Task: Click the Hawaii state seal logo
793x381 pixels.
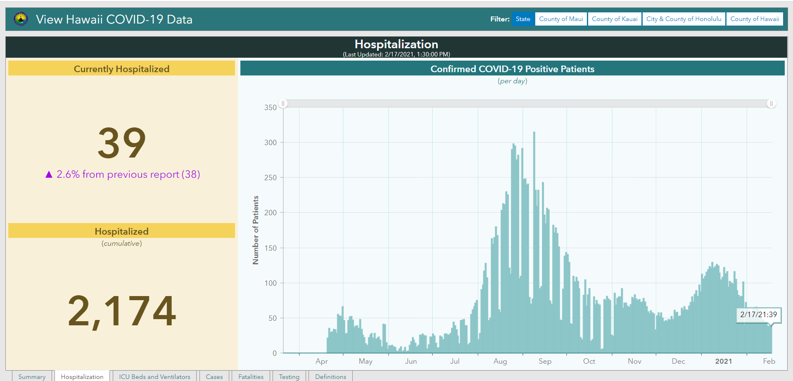Action: pos(21,19)
